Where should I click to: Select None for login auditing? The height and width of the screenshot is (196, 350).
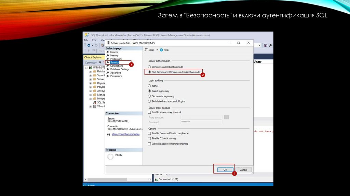tap(149, 86)
